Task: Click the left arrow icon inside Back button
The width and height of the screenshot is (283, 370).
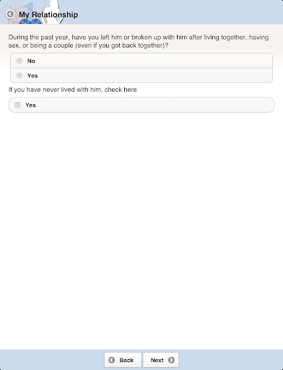Action: (x=112, y=360)
